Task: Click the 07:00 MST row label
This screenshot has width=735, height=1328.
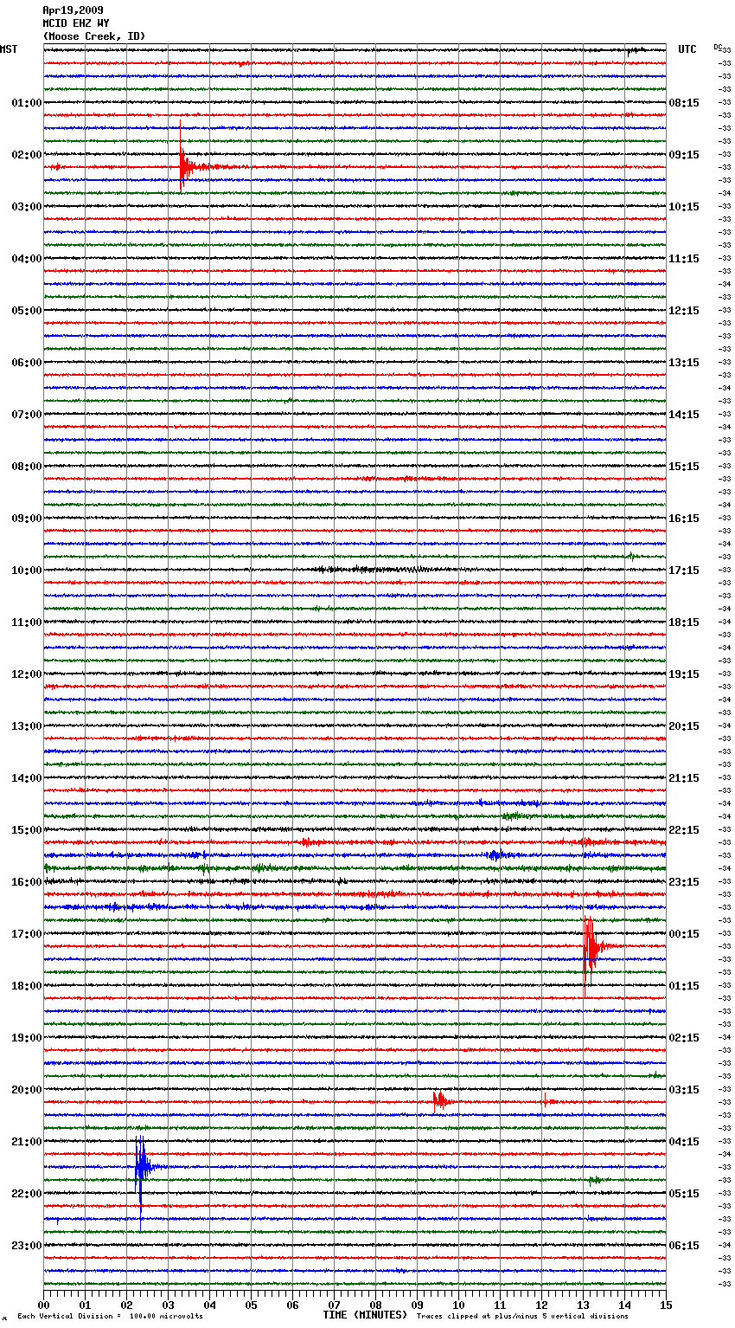Action: (27, 415)
